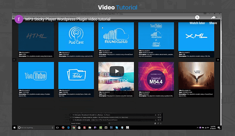Screen dimensions: 235x136
Task: Click the left icon in the player's bottom-right group
Action: 155,123
